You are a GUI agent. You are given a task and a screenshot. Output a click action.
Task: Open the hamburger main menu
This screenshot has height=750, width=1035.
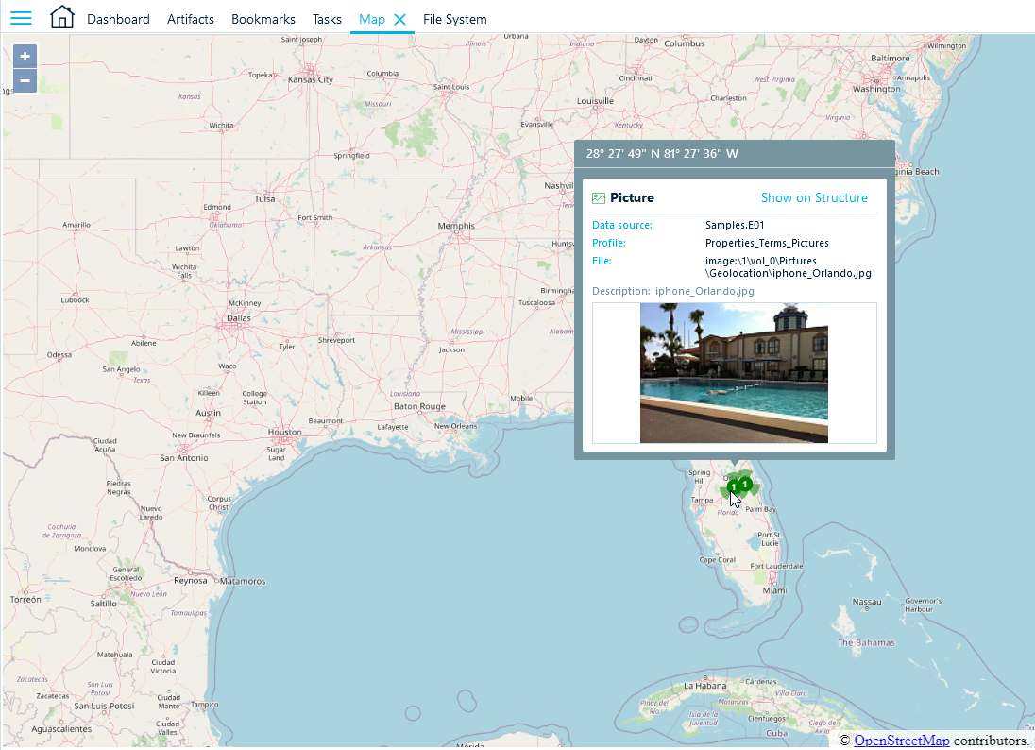[x=21, y=18]
